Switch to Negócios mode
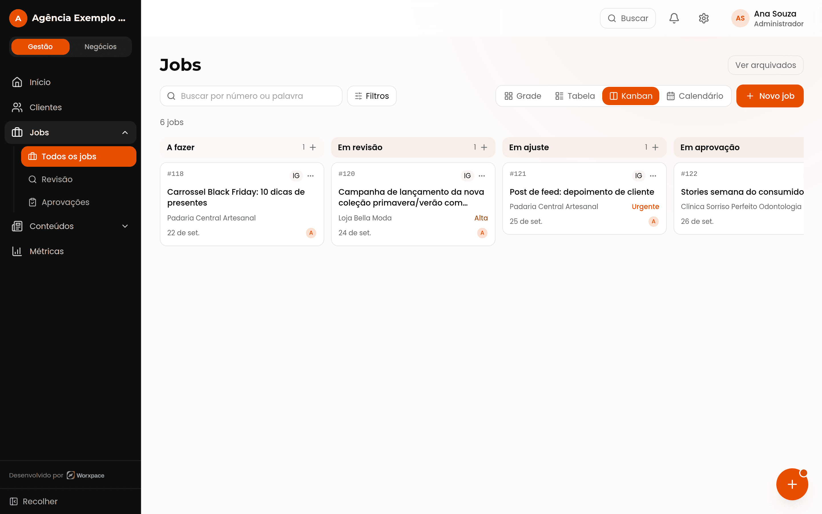The image size is (822, 514). [100, 47]
